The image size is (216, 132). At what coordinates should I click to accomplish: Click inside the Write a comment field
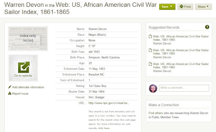coord(184,88)
